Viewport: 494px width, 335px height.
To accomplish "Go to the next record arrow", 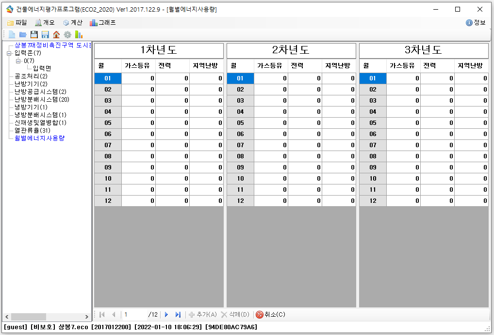I will (166, 315).
